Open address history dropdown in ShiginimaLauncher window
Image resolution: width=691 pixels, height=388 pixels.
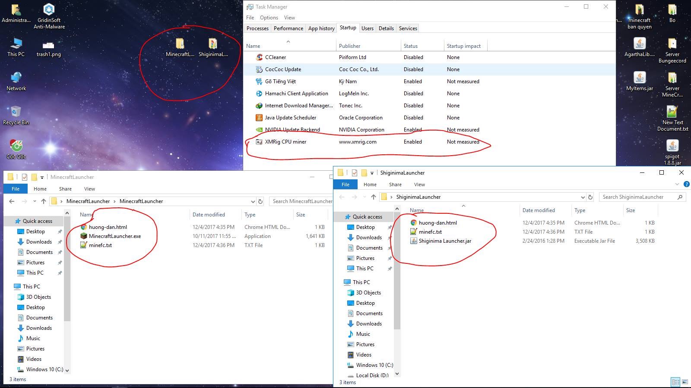[x=583, y=197]
